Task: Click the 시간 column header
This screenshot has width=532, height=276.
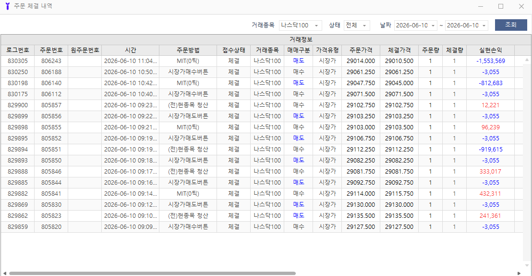Action: coord(130,50)
